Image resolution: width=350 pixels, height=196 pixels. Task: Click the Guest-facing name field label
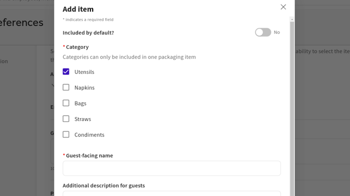(89, 156)
